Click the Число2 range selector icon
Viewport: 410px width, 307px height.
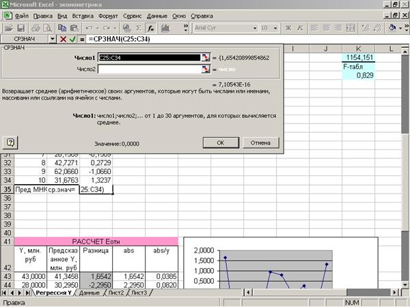click(x=205, y=69)
